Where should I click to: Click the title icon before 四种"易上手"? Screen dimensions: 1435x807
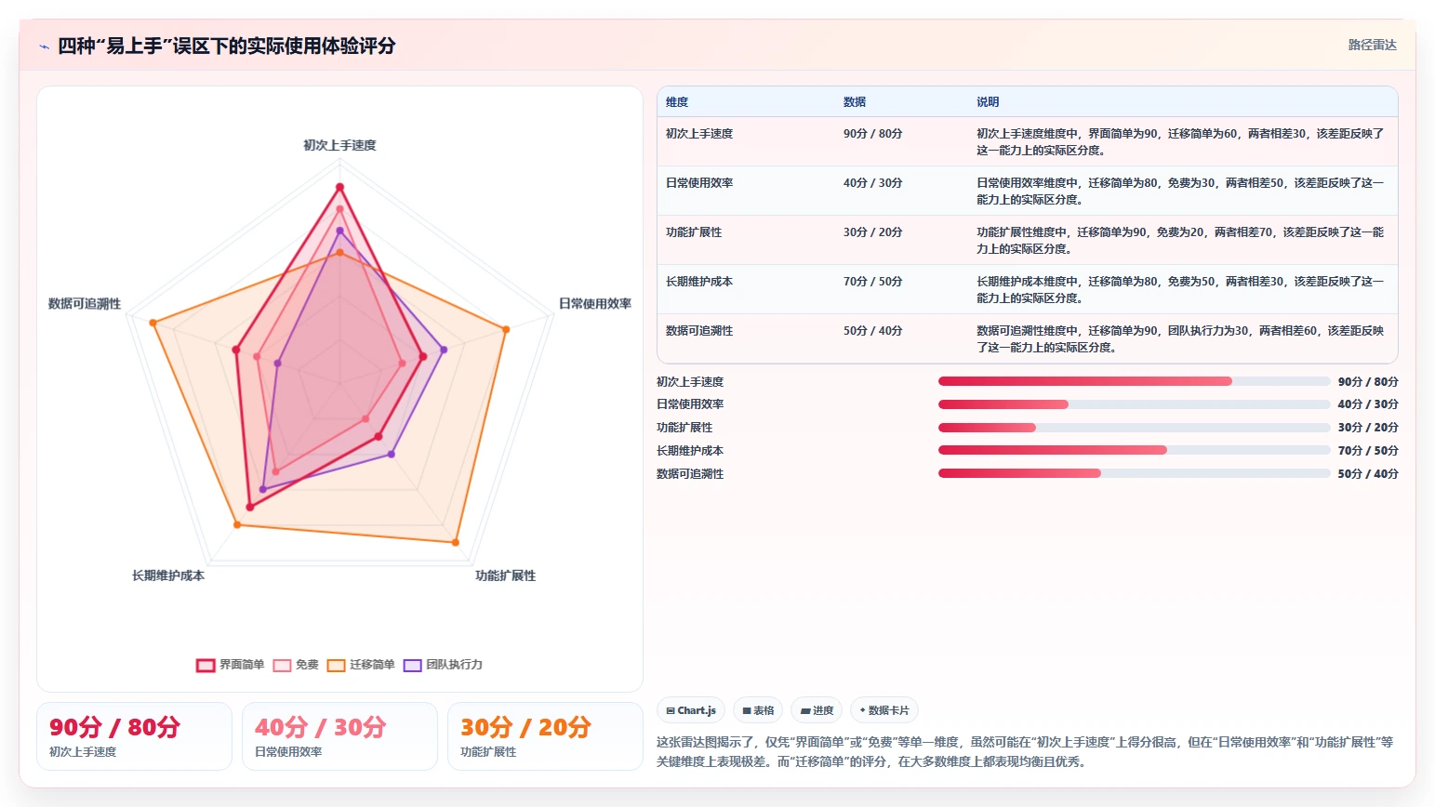point(44,46)
